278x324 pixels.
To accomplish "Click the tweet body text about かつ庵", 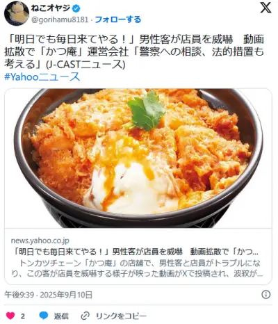I will coord(134,52).
